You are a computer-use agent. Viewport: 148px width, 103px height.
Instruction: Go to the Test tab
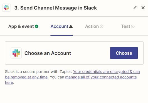click(128, 26)
